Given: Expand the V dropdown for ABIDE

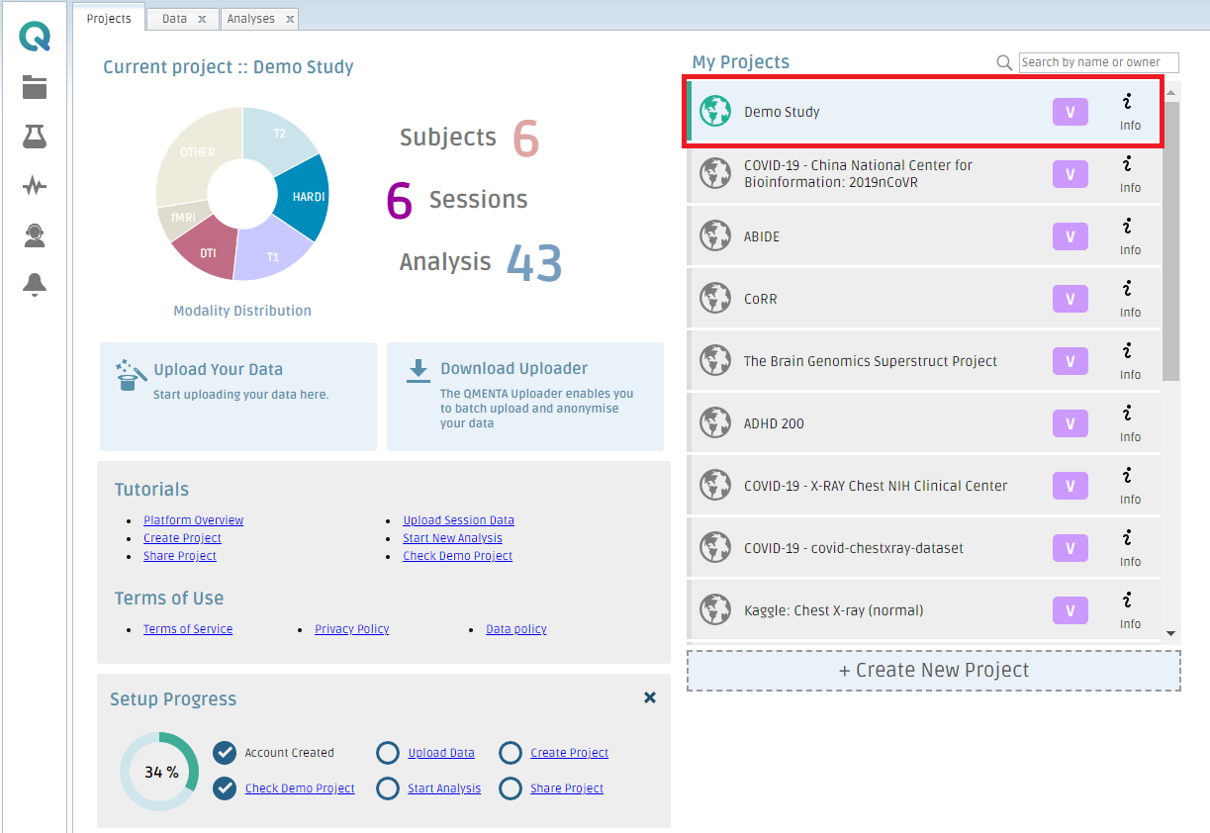Looking at the screenshot, I should click(1070, 236).
